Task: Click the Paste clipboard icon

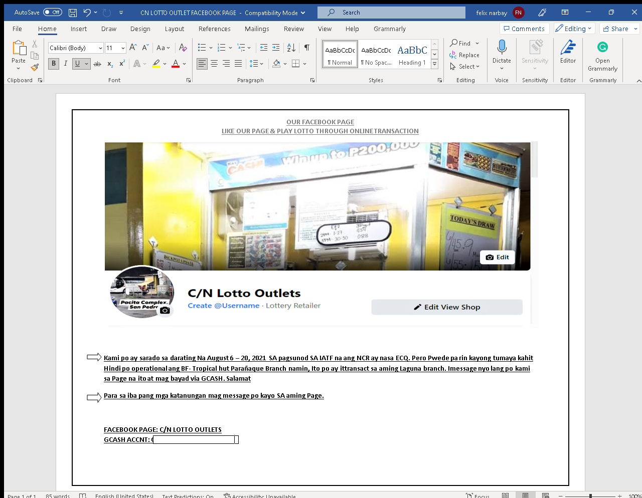Action: pos(19,48)
